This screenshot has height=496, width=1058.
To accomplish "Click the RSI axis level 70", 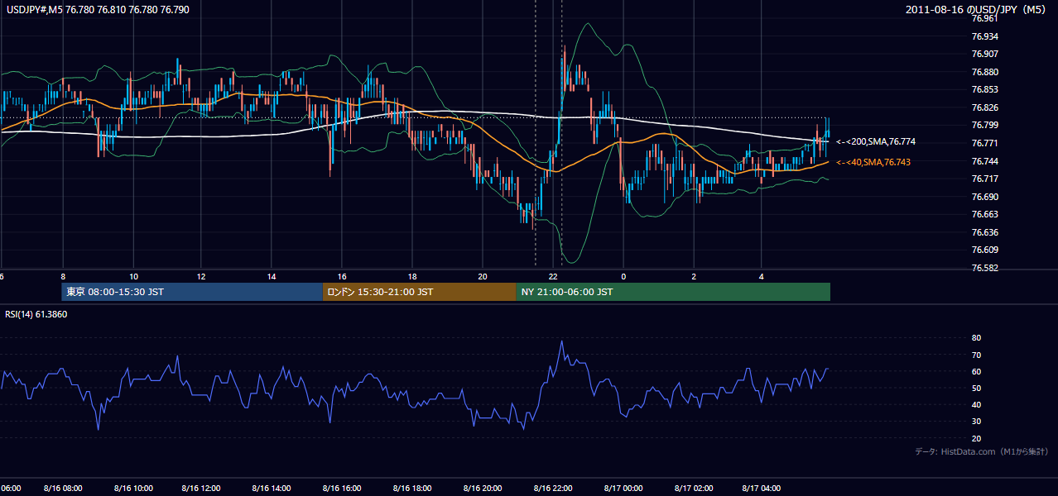I will click(976, 355).
